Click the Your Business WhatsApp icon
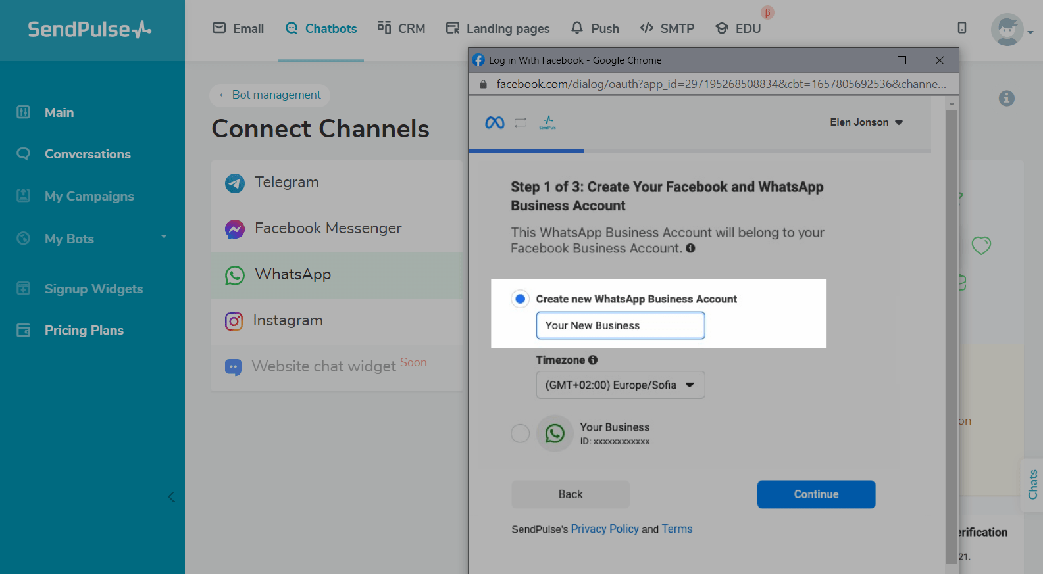Viewport: 1043px width, 574px height. pos(555,433)
